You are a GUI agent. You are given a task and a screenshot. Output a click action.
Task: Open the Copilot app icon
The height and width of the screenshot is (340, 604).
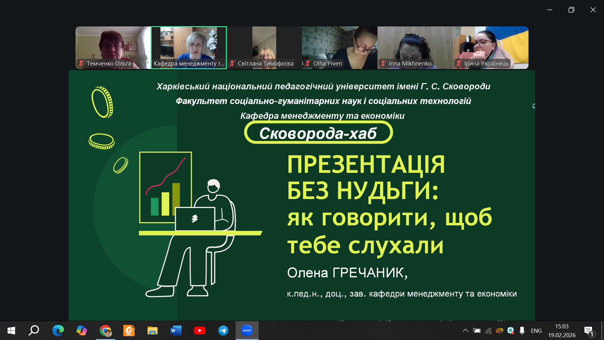click(x=81, y=331)
